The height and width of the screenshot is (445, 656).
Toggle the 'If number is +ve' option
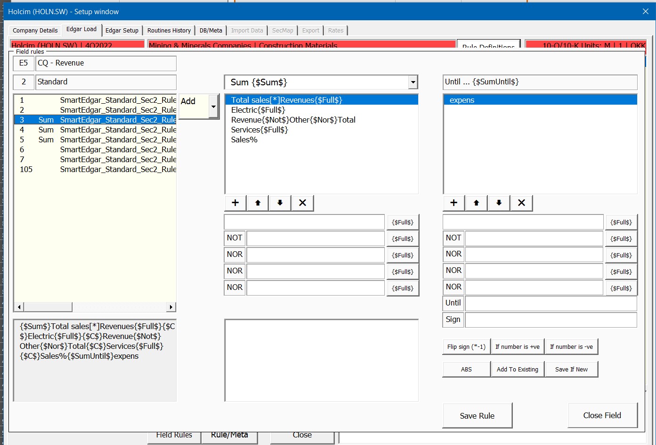pyautogui.click(x=518, y=347)
